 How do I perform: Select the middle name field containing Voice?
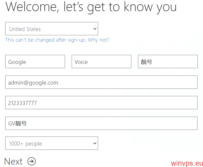click(101, 62)
